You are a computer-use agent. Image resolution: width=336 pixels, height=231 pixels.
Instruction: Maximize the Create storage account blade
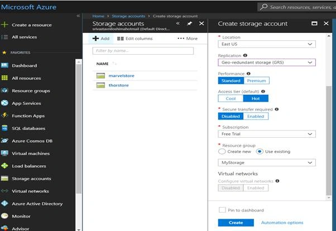click(314, 23)
